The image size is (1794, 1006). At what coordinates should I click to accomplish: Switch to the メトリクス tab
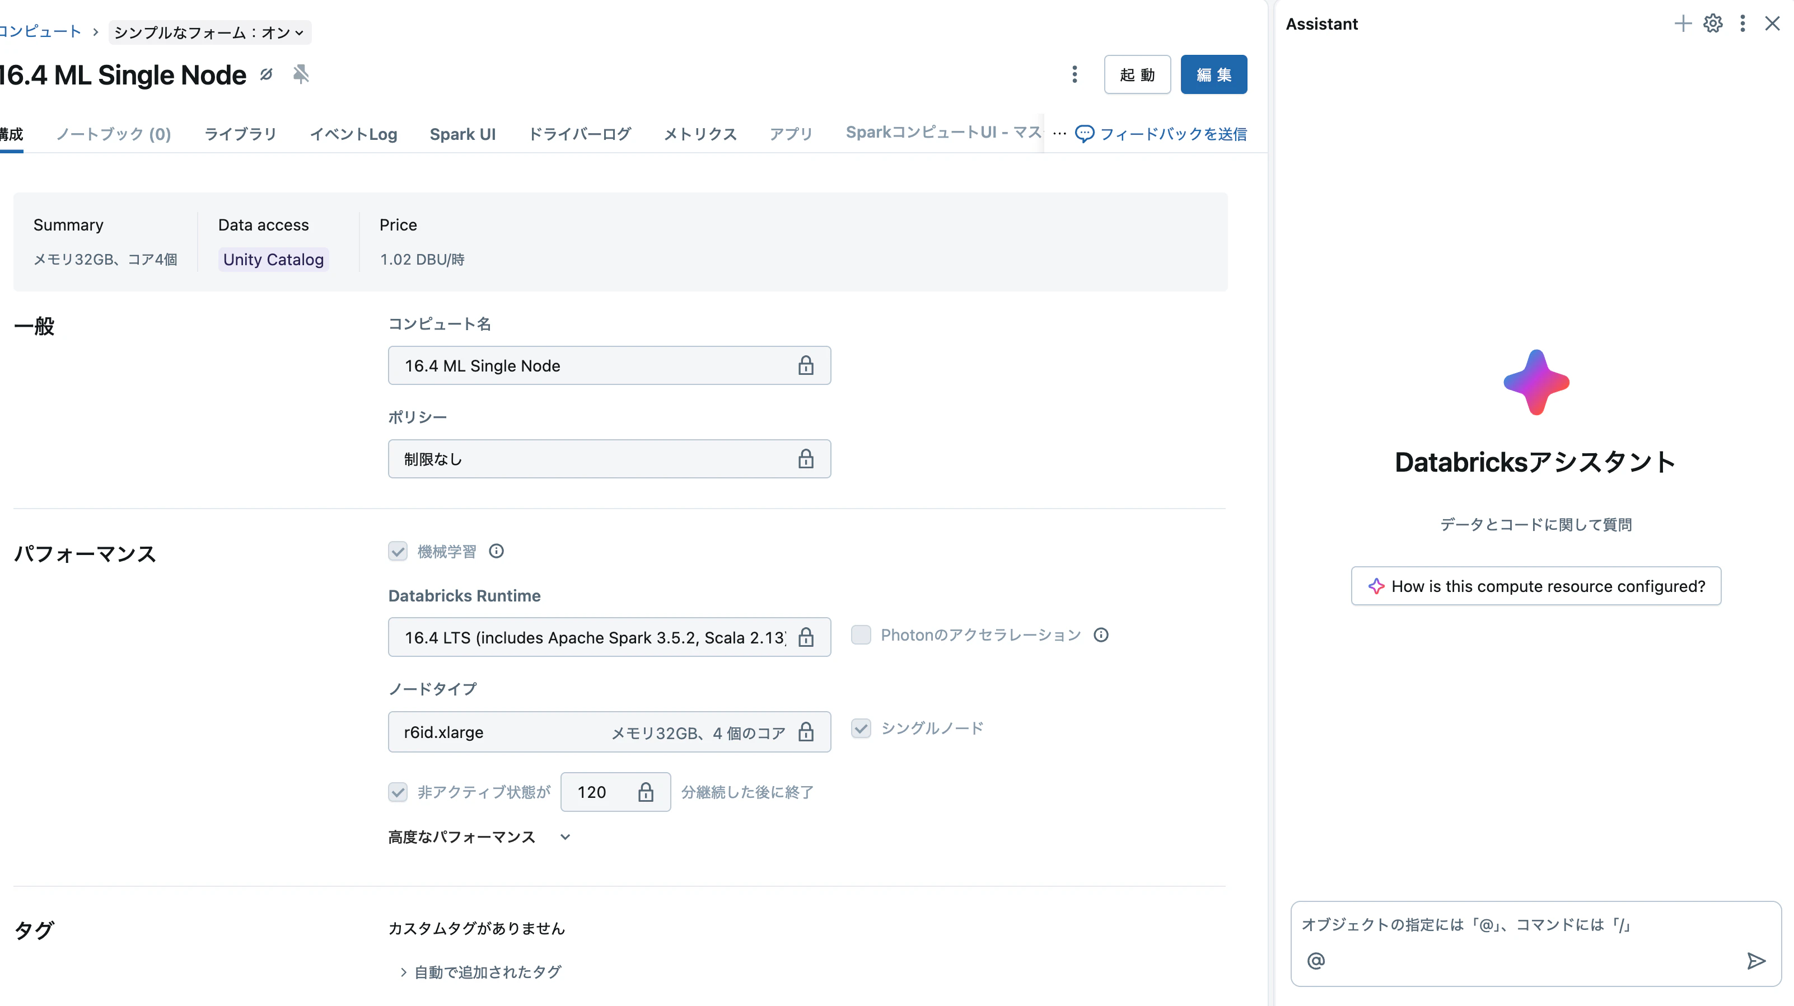coord(700,134)
